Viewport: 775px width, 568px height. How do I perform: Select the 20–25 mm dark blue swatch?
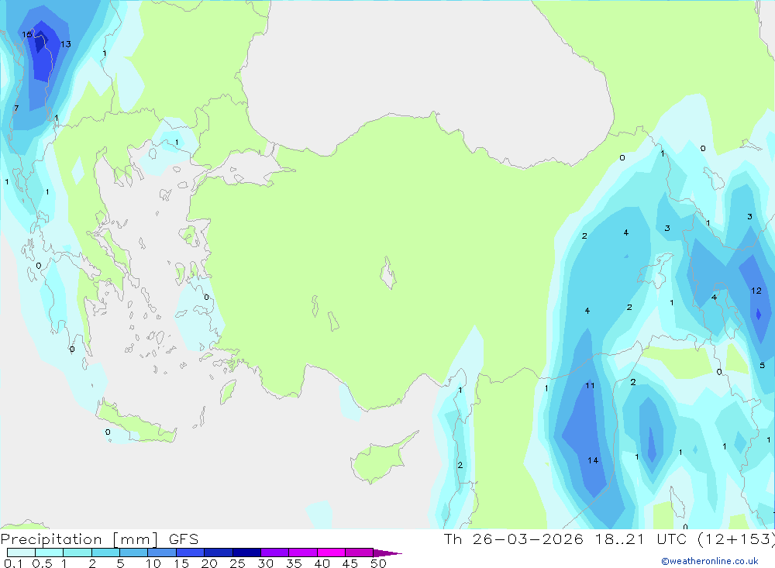tap(219, 553)
